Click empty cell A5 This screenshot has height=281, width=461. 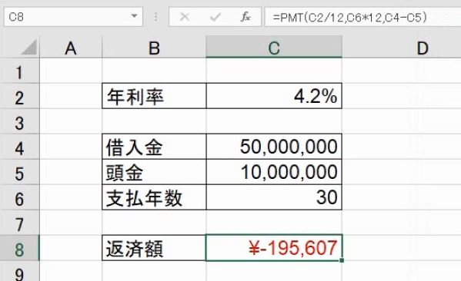tap(71, 172)
